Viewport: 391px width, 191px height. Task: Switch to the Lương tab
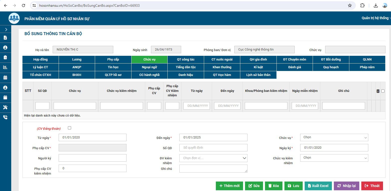[77, 60]
